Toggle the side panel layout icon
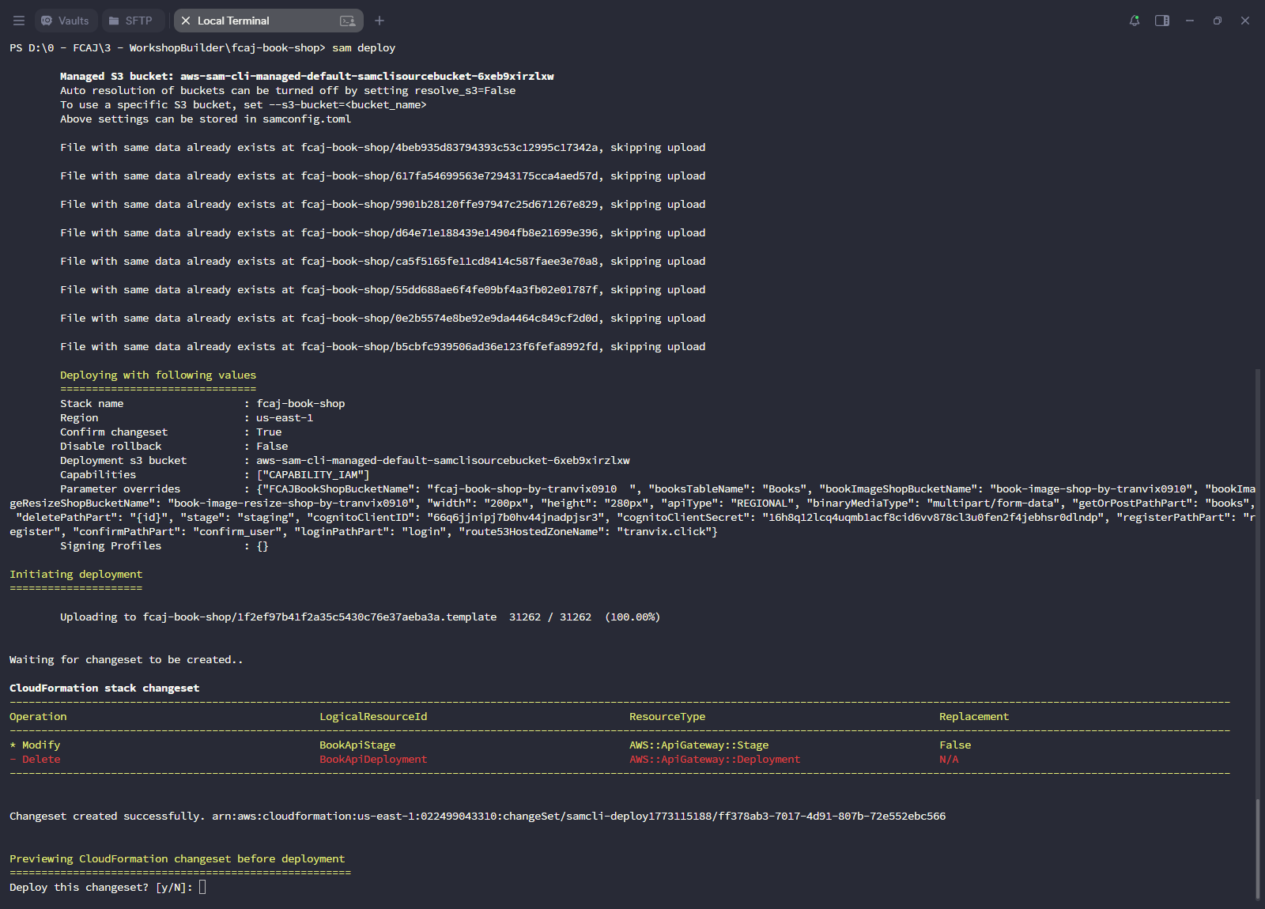 (x=1162, y=21)
